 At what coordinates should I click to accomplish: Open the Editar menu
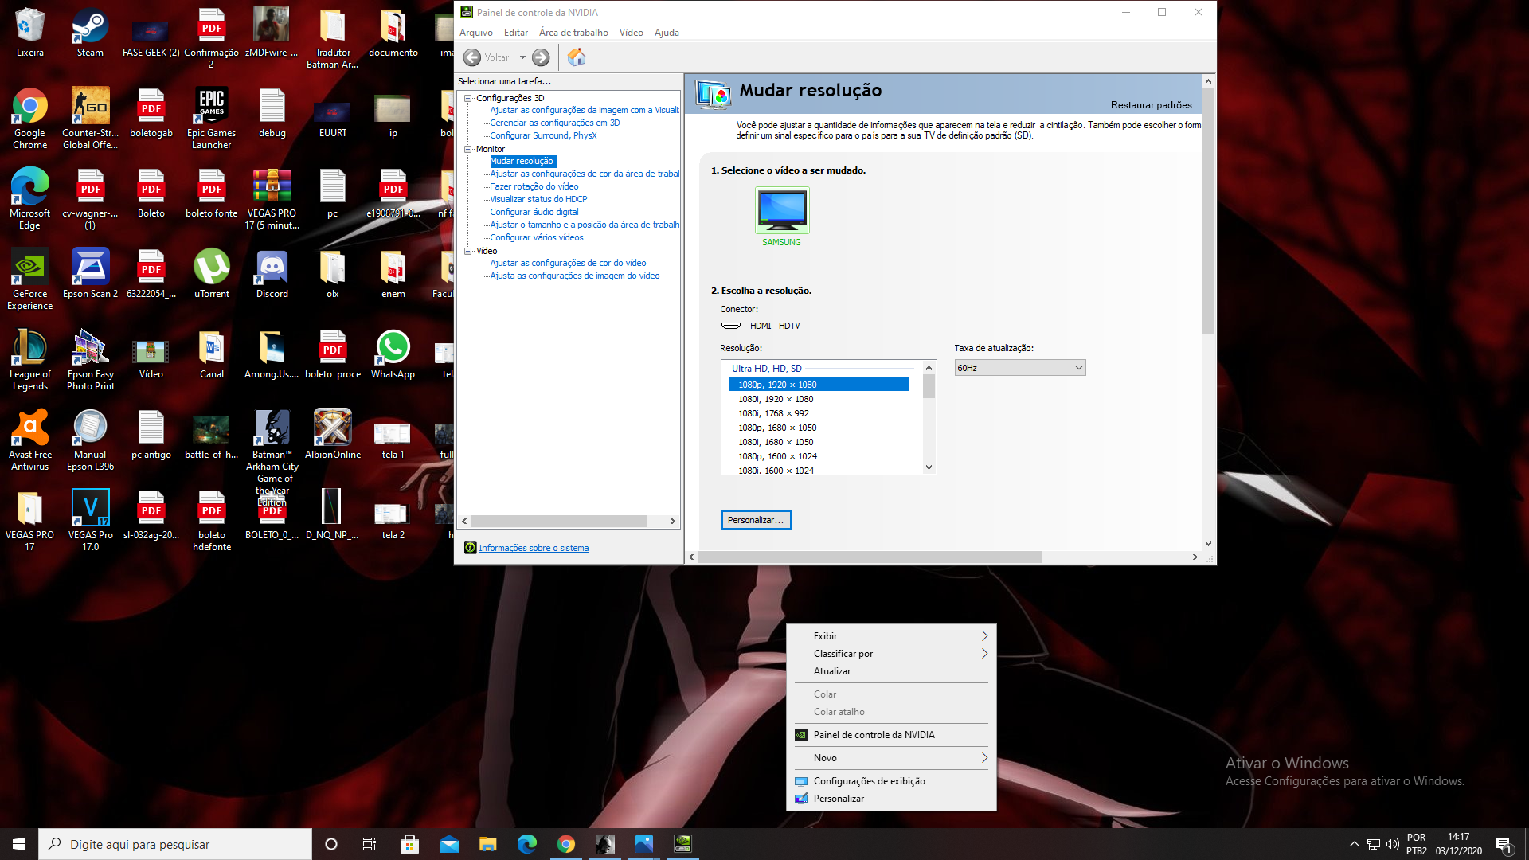516,33
